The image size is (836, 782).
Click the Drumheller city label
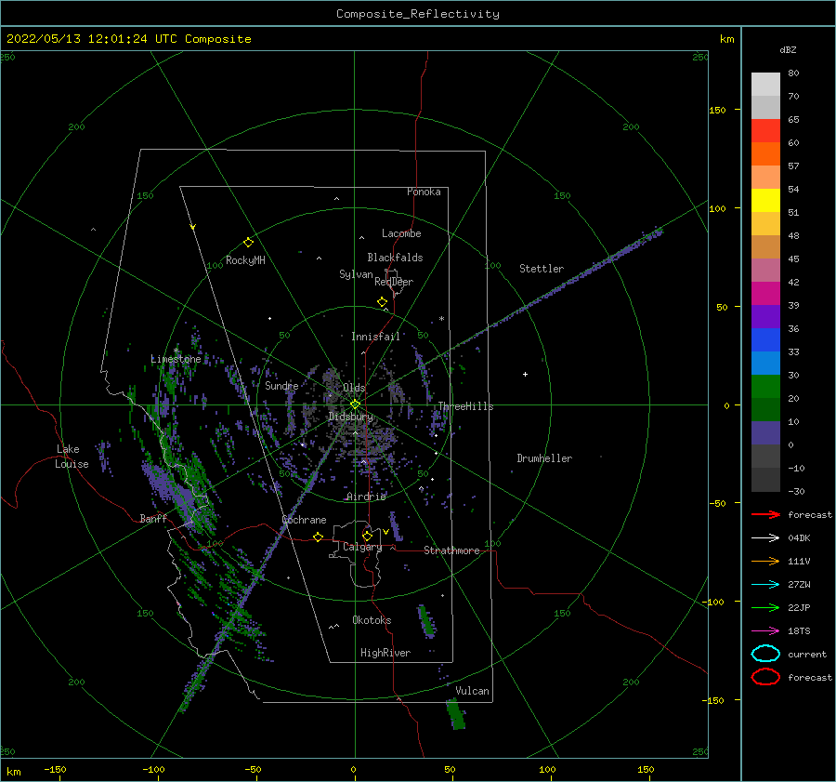(544, 458)
